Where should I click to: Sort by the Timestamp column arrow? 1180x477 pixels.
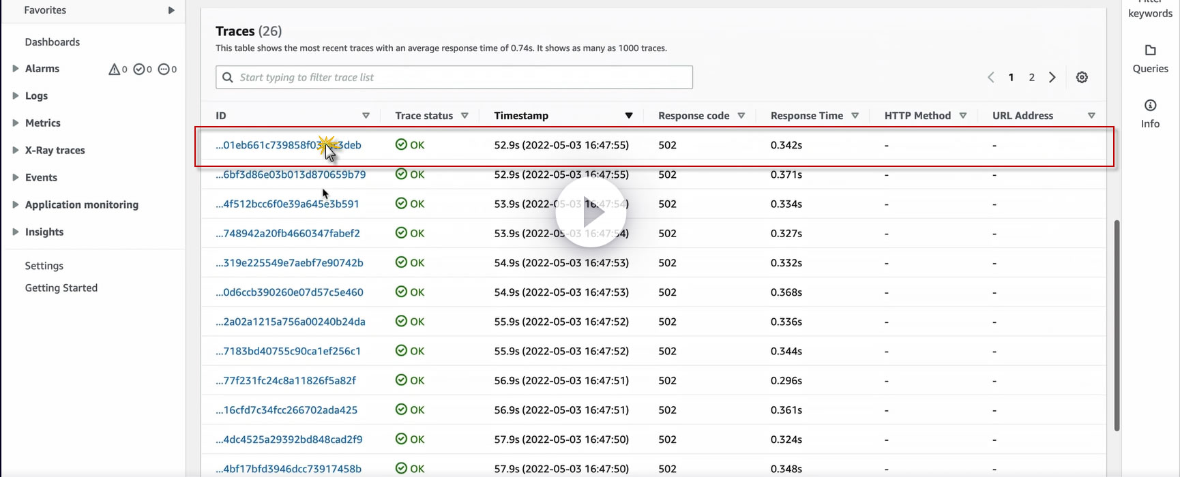629,116
